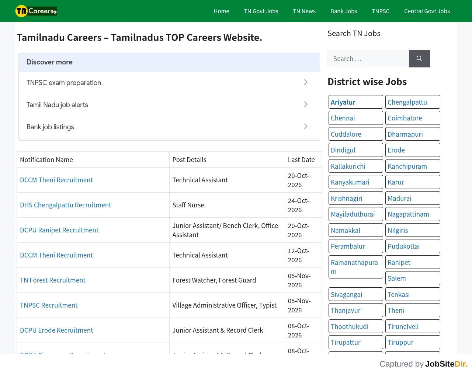Click the search magnifier button
Viewport: 472px width, 375px height.
(419, 59)
